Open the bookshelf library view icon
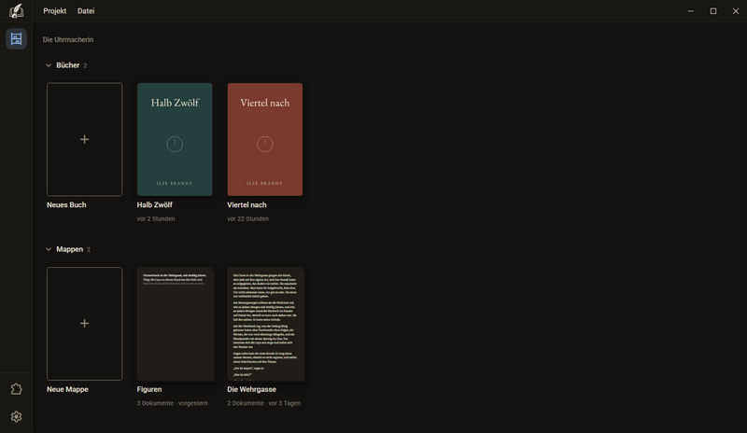The image size is (747, 433). click(x=16, y=38)
